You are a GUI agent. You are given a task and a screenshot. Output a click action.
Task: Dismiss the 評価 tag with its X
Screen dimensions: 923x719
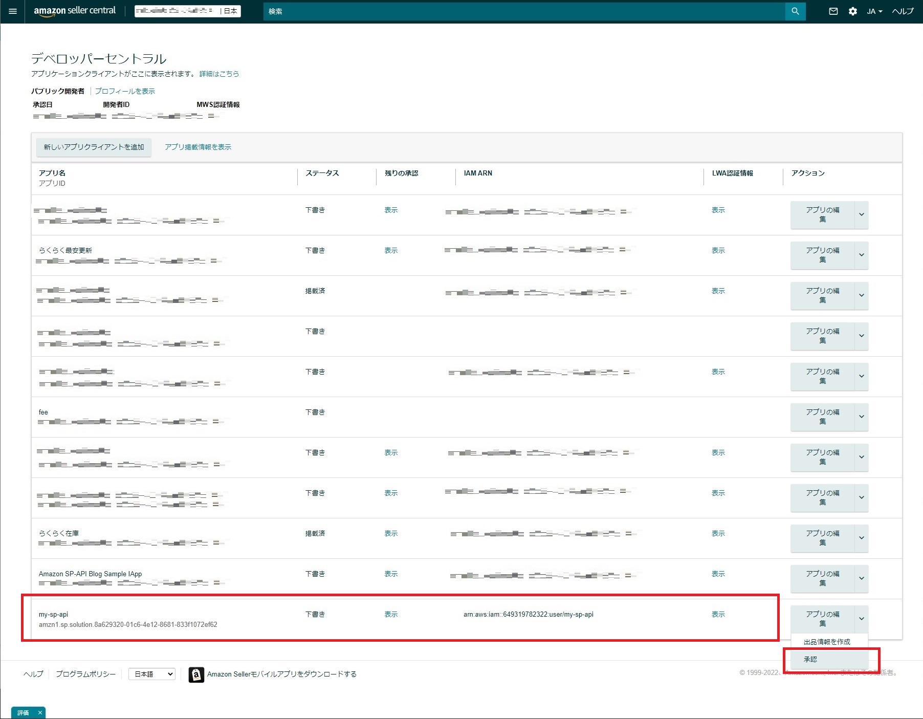(39, 712)
